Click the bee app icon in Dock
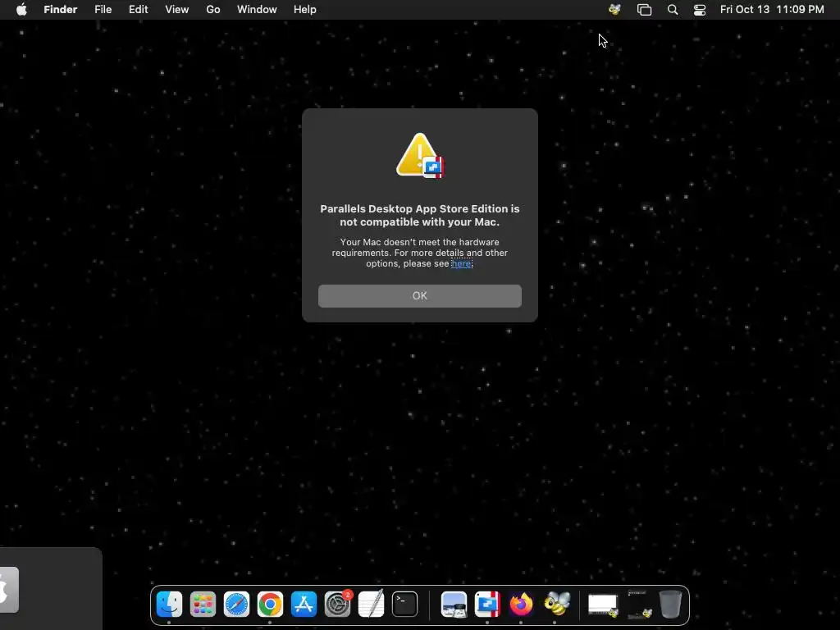 (557, 605)
